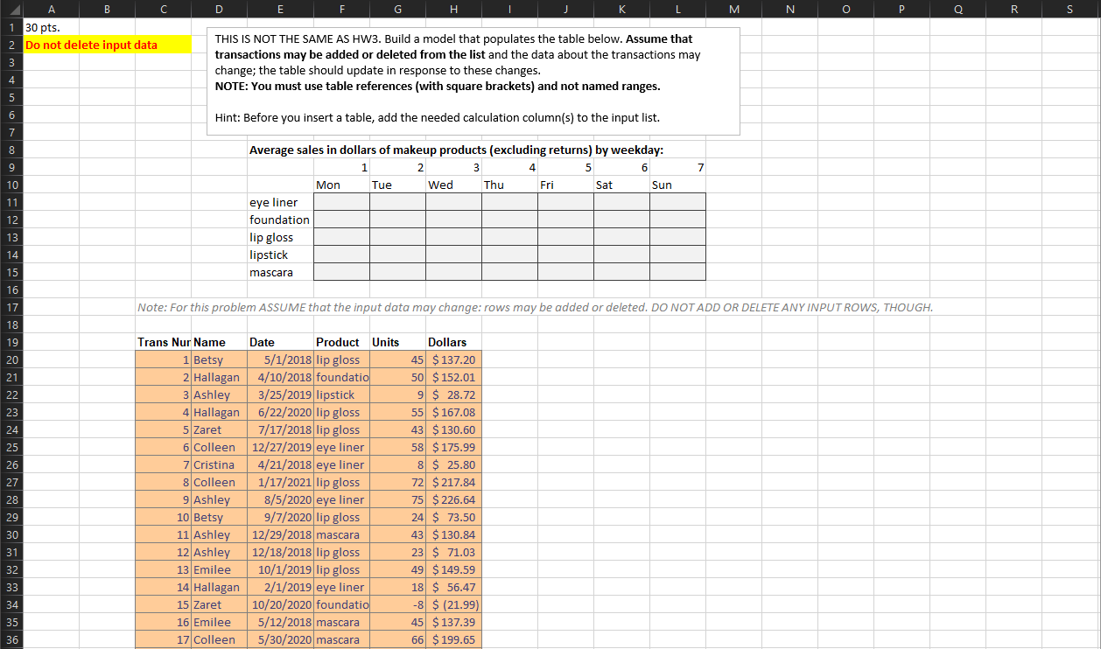This screenshot has height=649, width=1101.
Task: Click the date 5/1/2018 cell
Action: (x=280, y=359)
